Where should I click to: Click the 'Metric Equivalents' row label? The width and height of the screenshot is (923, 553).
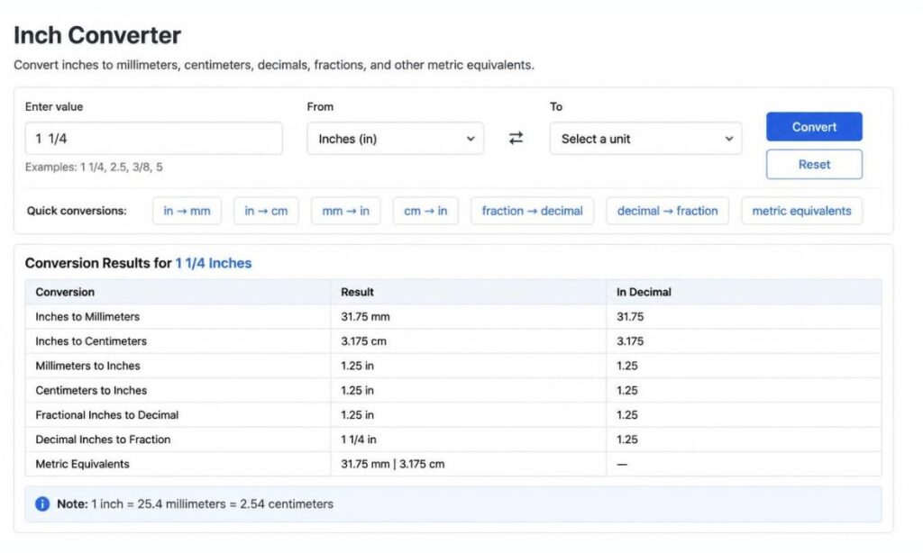(x=82, y=464)
